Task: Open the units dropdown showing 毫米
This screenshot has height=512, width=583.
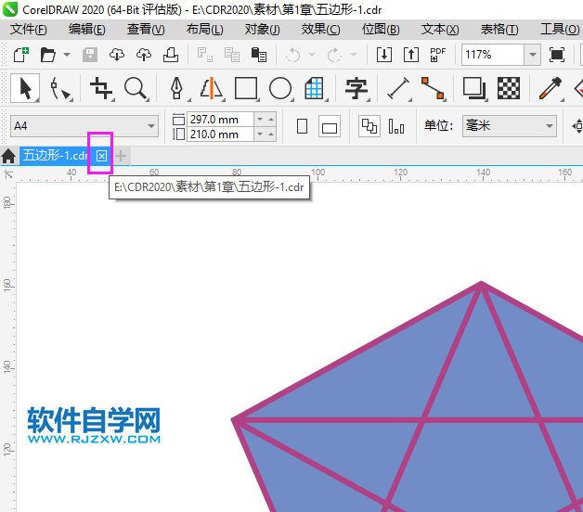Action: tap(510, 126)
